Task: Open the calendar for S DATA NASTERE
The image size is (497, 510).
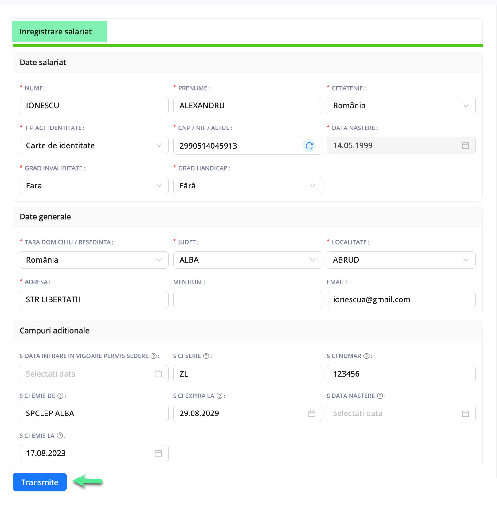Action: [465, 413]
